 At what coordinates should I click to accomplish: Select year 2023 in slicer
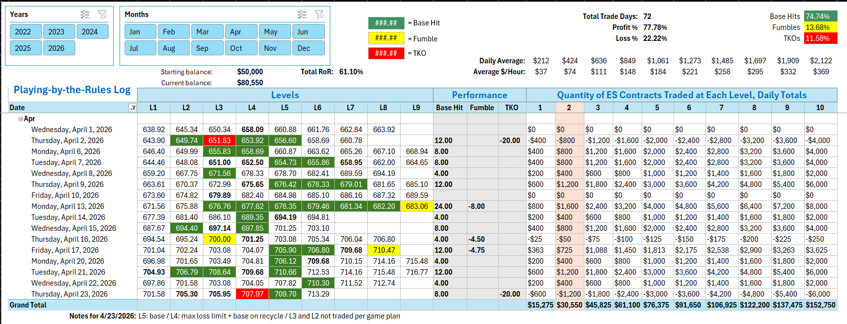tap(59, 31)
